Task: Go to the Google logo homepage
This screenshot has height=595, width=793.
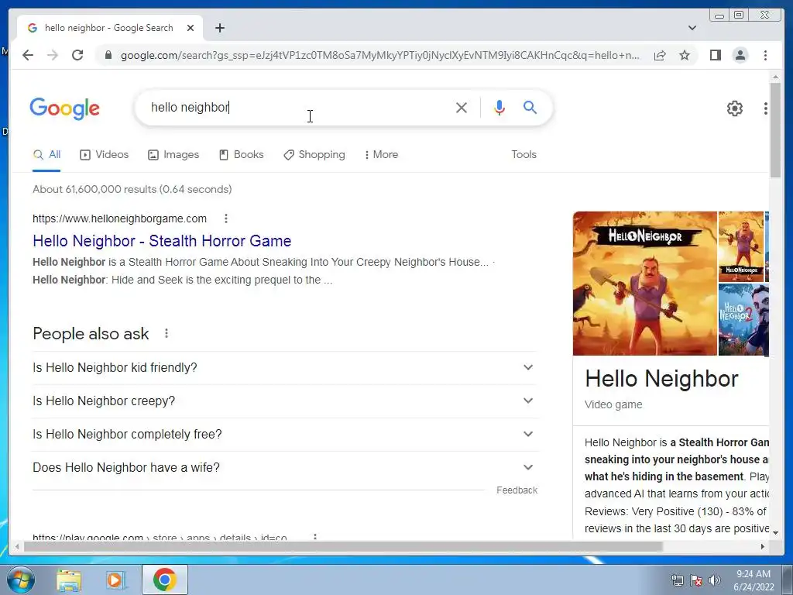Action: [65, 108]
